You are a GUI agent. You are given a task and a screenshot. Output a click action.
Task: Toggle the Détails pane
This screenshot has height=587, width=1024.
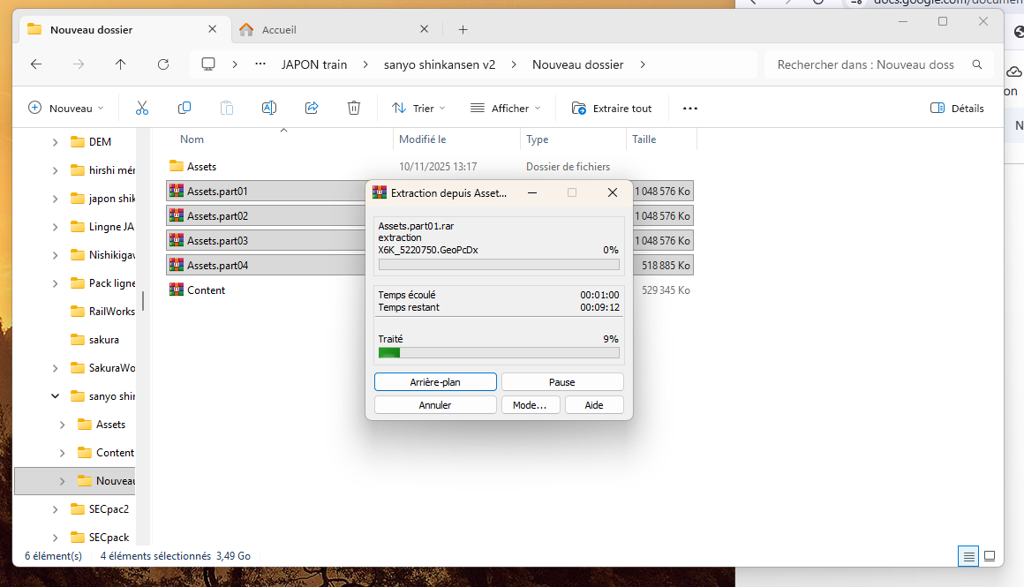957,109
